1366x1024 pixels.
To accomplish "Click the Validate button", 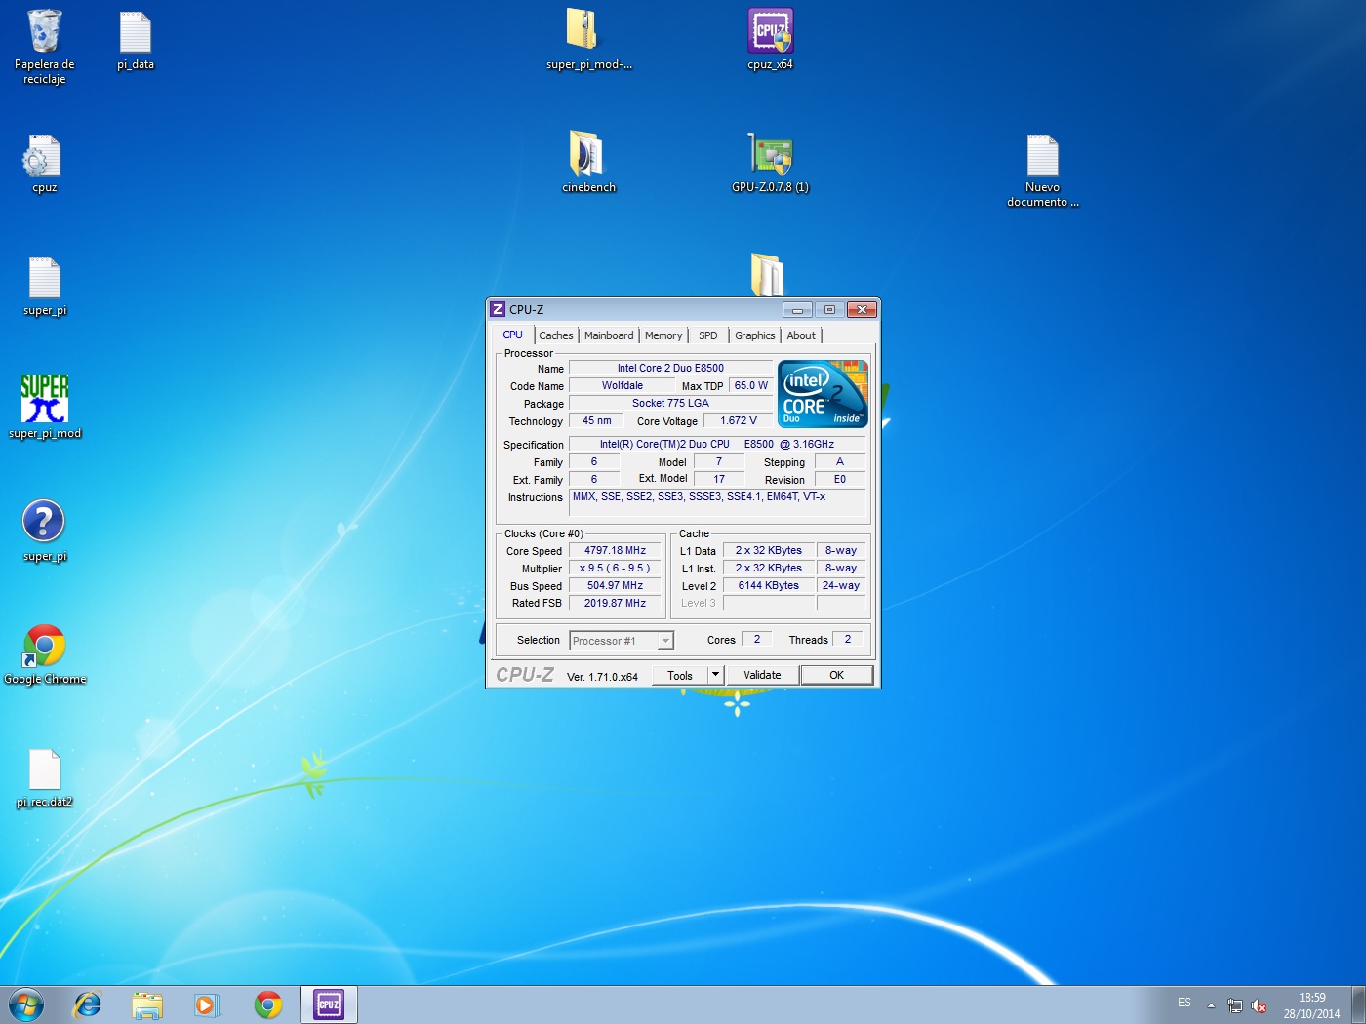I will point(762,675).
